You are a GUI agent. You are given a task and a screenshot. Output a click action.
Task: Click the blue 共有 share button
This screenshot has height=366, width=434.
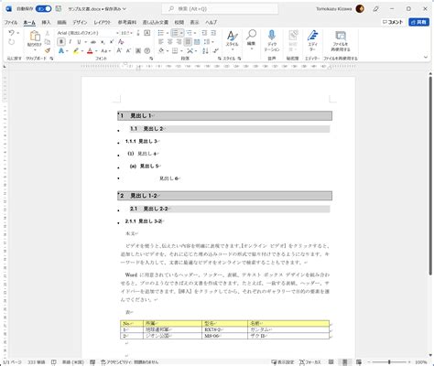(418, 22)
